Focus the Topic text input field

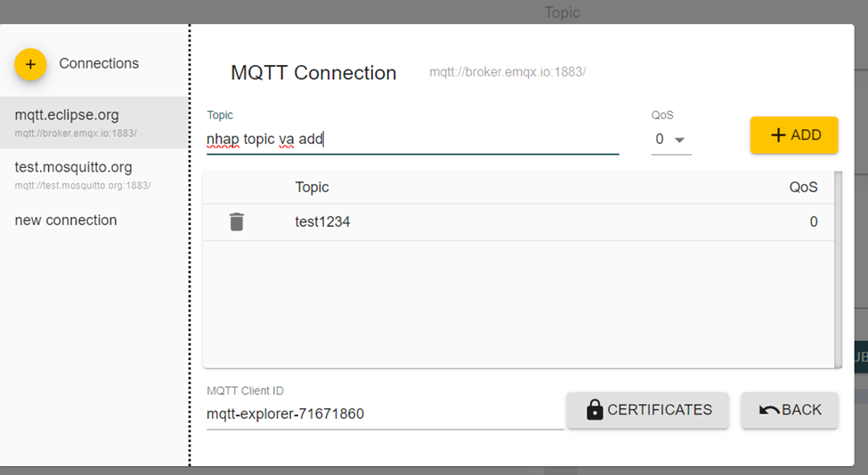pyautogui.click(x=412, y=140)
